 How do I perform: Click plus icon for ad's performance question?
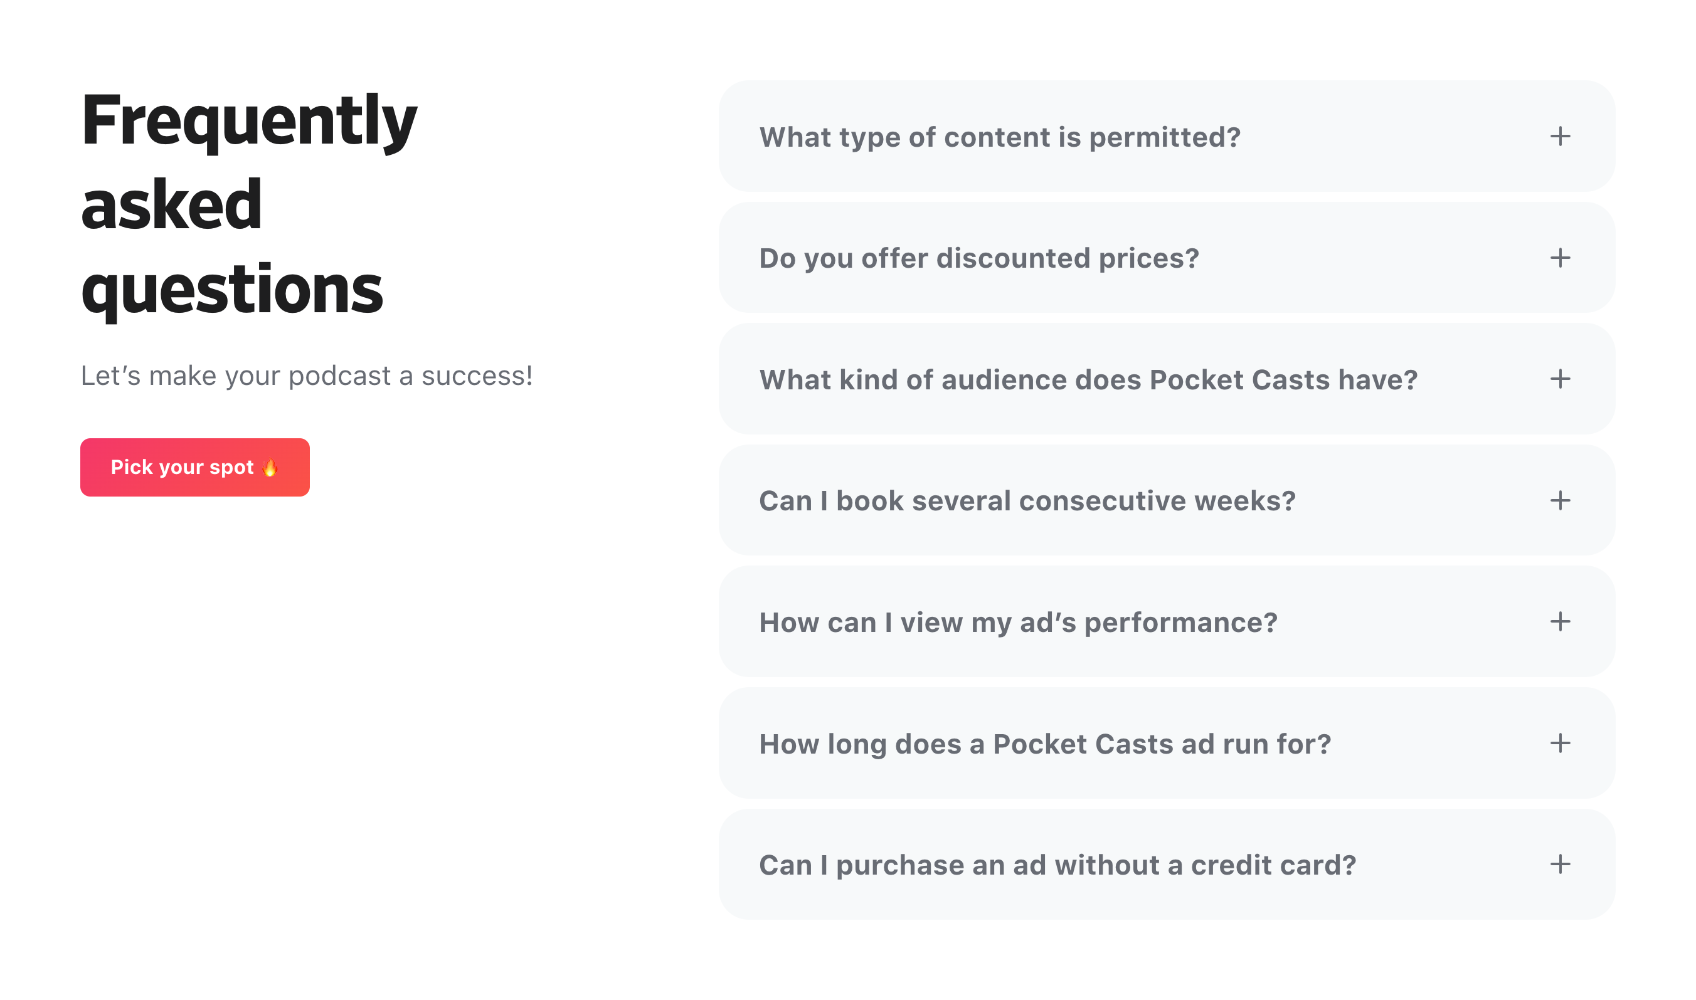click(1559, 621)
